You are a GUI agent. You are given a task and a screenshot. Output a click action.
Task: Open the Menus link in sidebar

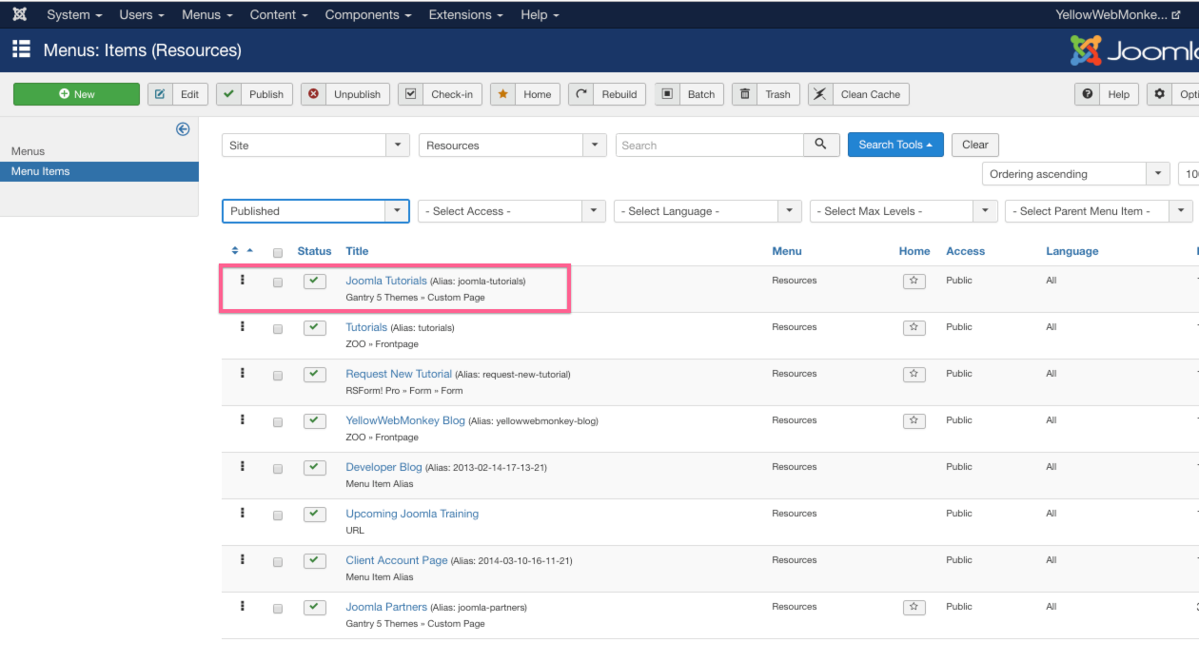click(x=28, y=151)
